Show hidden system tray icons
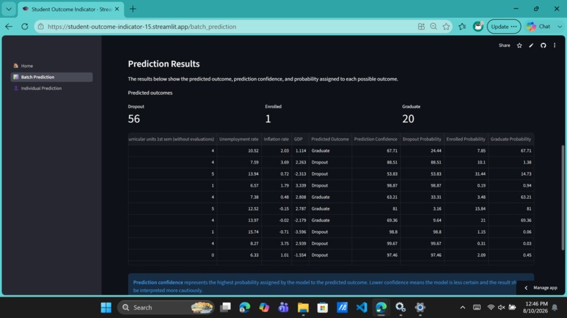 point(462,307)
